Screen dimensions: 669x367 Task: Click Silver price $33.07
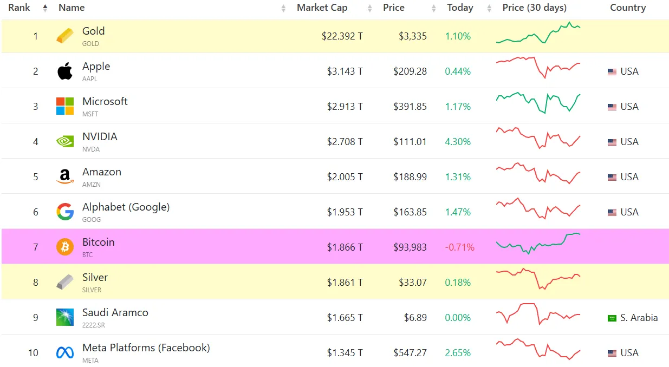[x=413, y=283]
